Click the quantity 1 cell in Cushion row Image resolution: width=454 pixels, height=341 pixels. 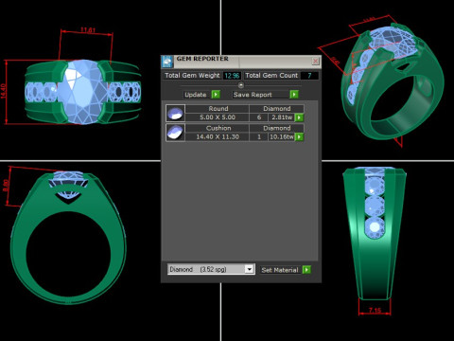point(259,137)
